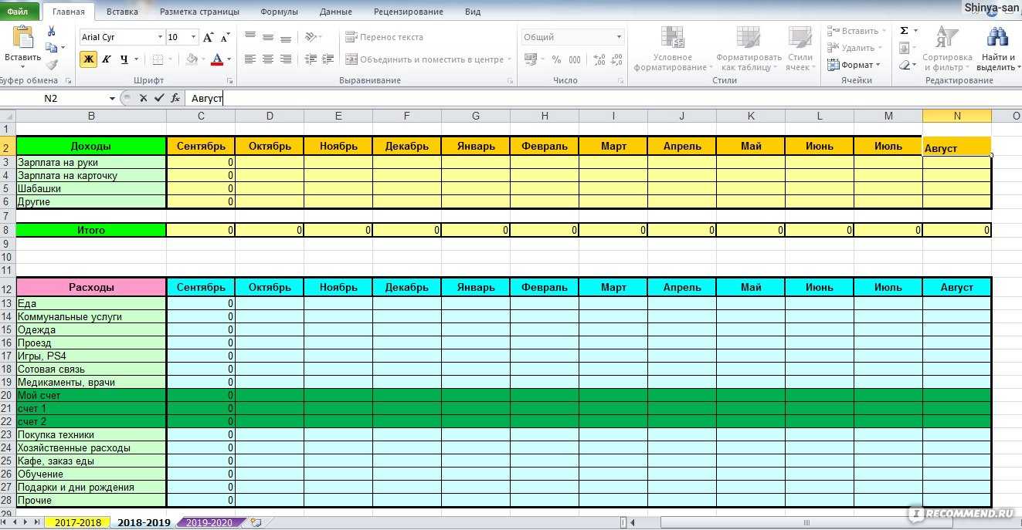
Task: Click in the formula bar text Август
Action: [207, 99]
